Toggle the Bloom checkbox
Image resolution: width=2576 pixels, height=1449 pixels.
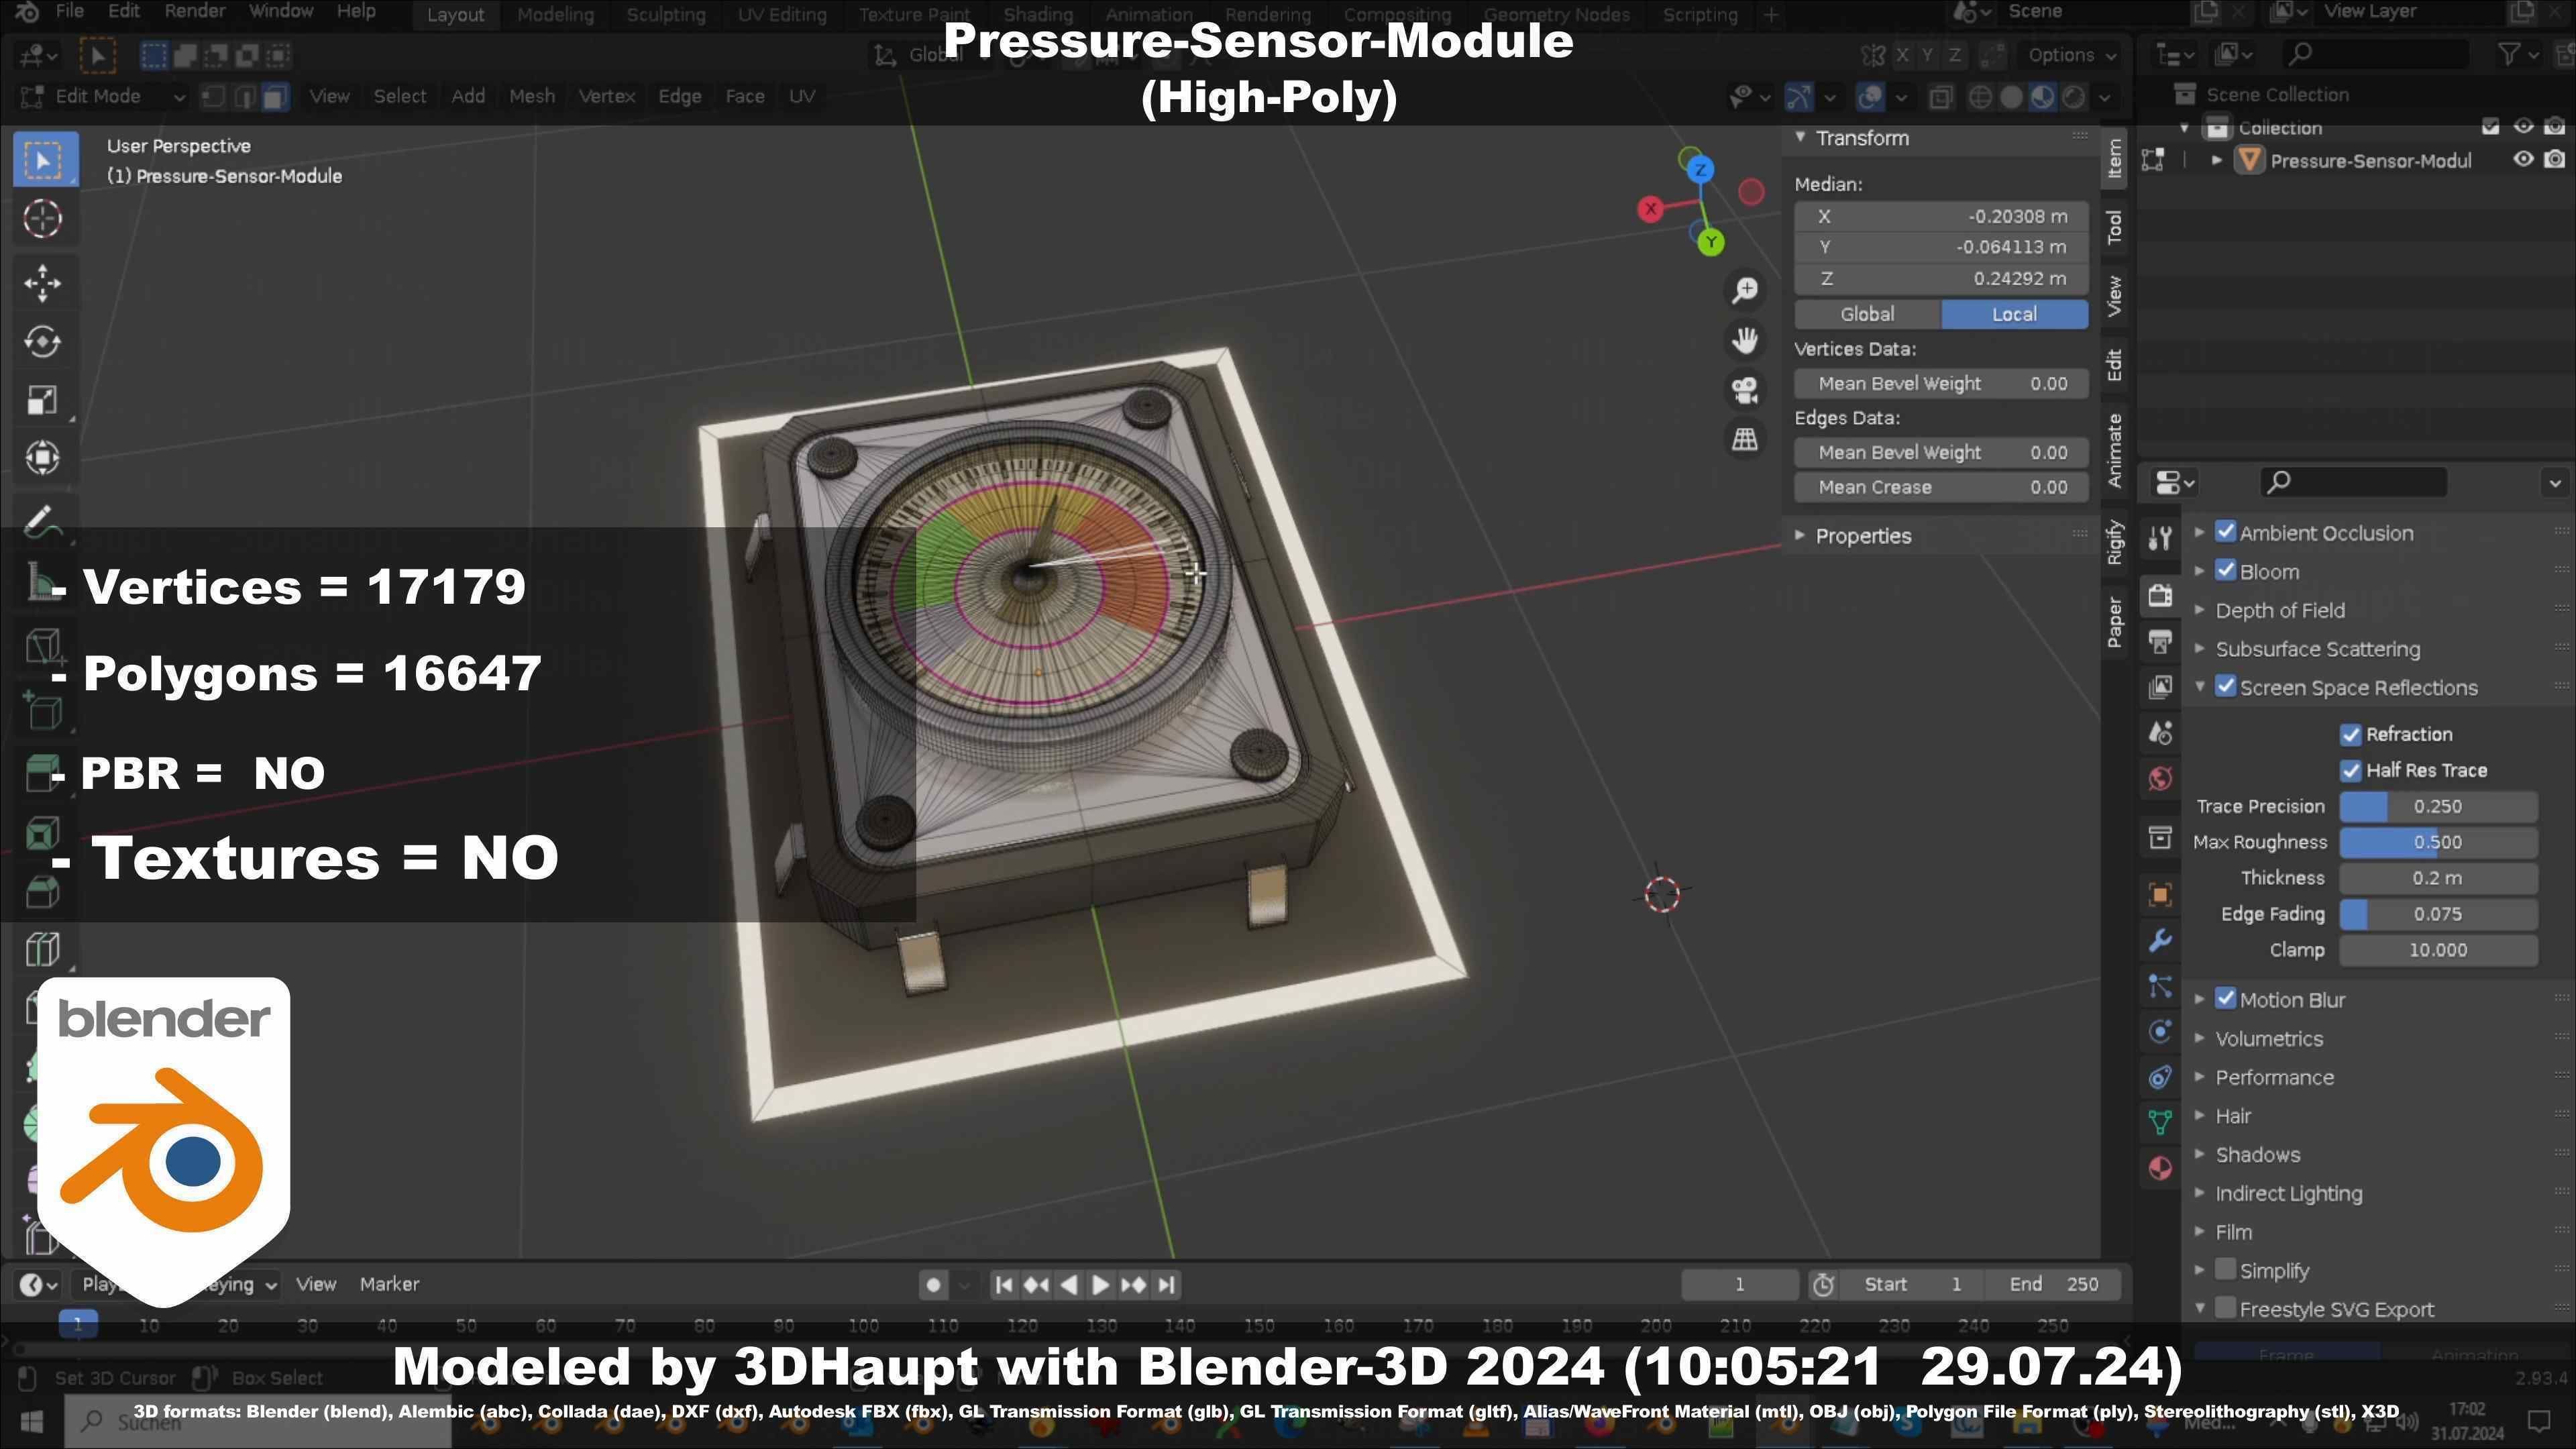click(x=2226, y=571)
